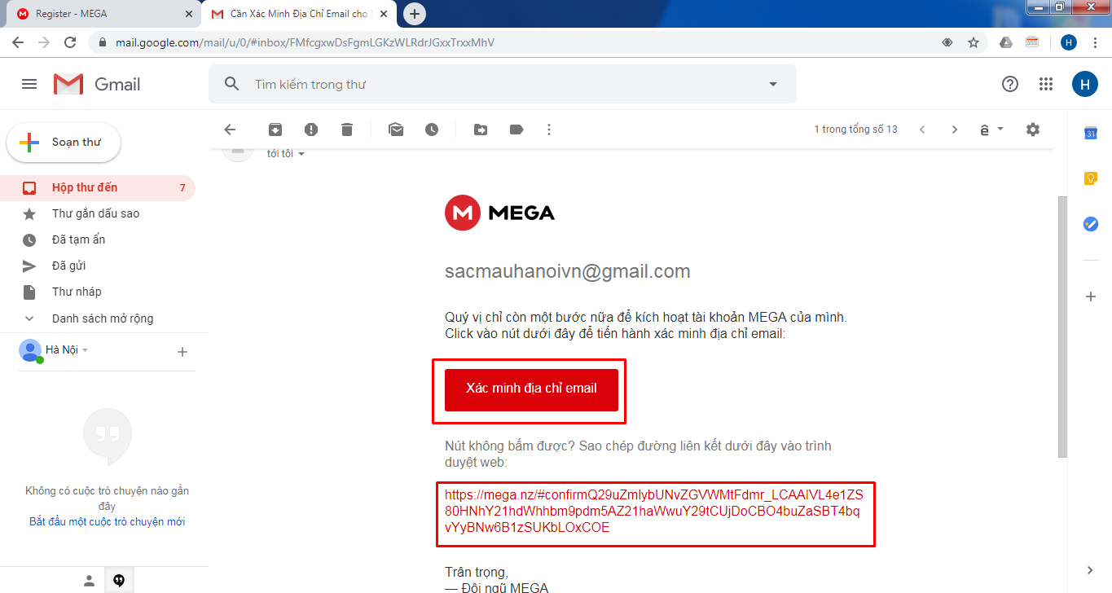Open the Move to folder icon
The height and width of the screenshot is (593, 1112).
point(481,130)
